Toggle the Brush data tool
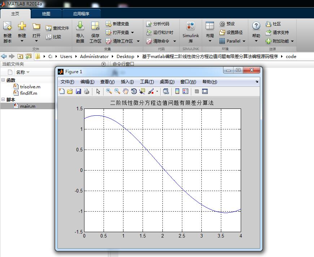Viewport: 314px width, 257px height. 151,92
